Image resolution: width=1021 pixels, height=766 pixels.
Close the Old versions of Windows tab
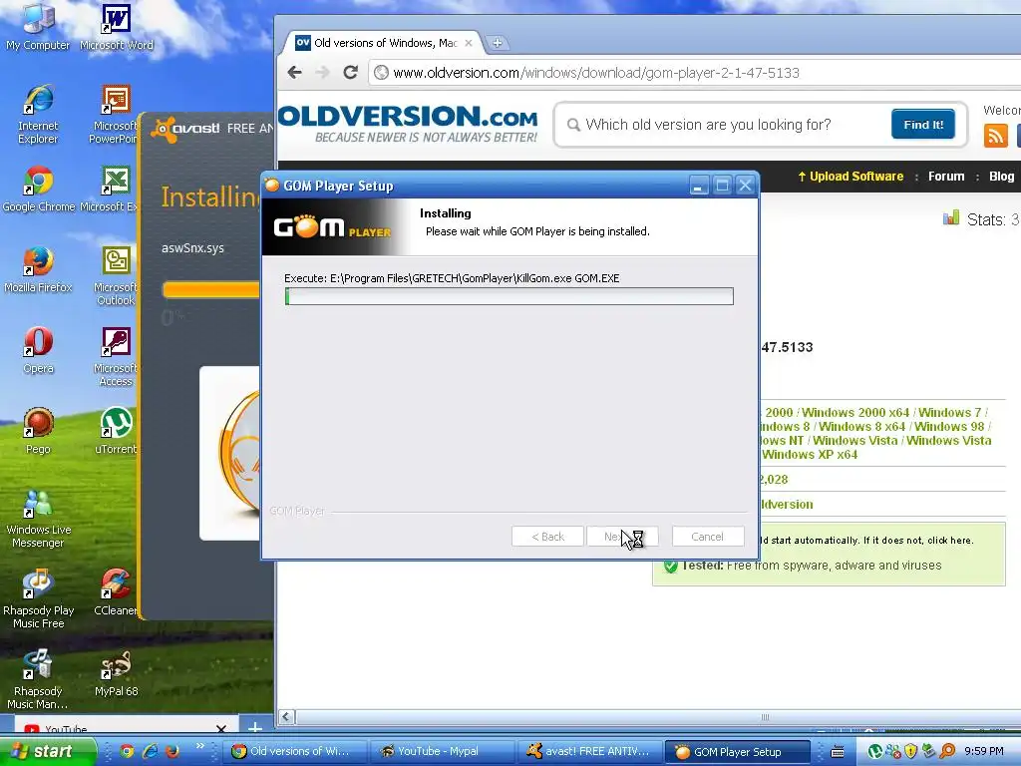pyautogui.click(x=469, y=43)
